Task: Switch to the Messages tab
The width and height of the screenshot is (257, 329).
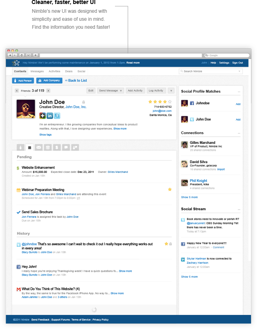Action: click(37, 71)
